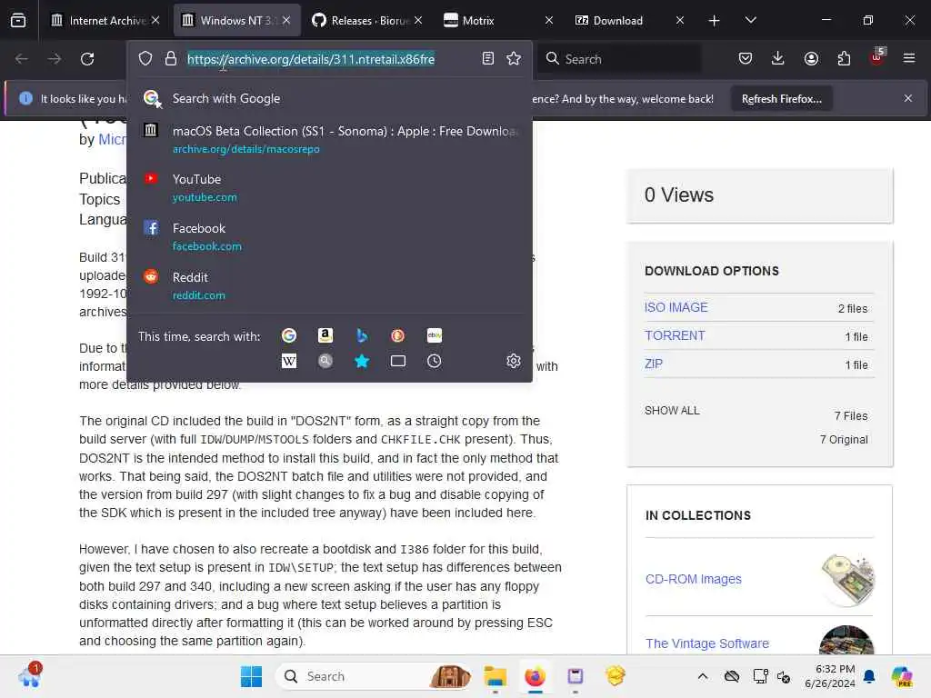The height and width of the screenshot is (698, 931).
Task: Open the CD-ROM Images collection link
Action: point(693,579)
